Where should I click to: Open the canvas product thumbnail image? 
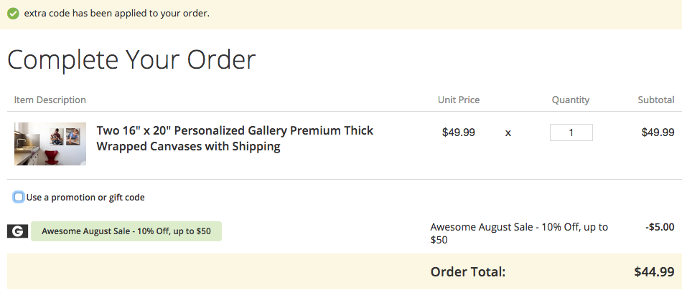coord(50,143)
